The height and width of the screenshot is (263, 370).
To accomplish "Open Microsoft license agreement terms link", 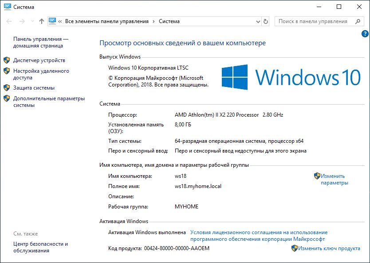I will [259, 236].
